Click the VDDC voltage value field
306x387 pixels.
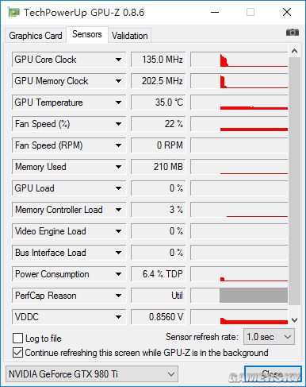click(159, 317)
